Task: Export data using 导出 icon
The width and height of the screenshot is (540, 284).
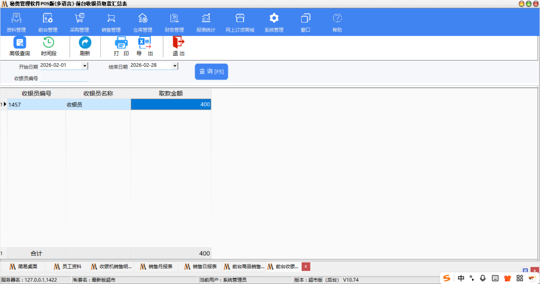Action: [144, 43]
